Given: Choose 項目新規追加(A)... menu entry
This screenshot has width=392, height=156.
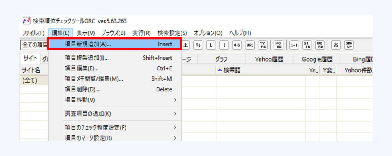Looking at the screenshot, I should [x=114, y=44].
